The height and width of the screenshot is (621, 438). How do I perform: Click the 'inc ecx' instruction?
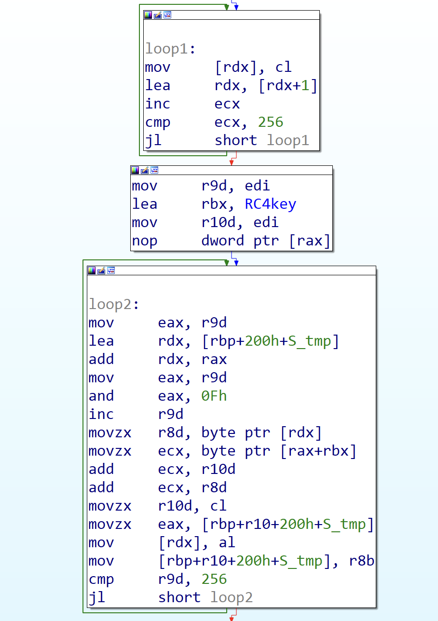tap(192, 104)
